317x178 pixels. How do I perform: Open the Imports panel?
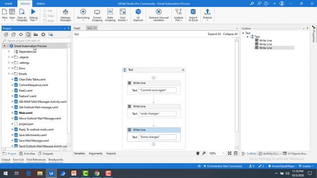(x=111, y=153)
